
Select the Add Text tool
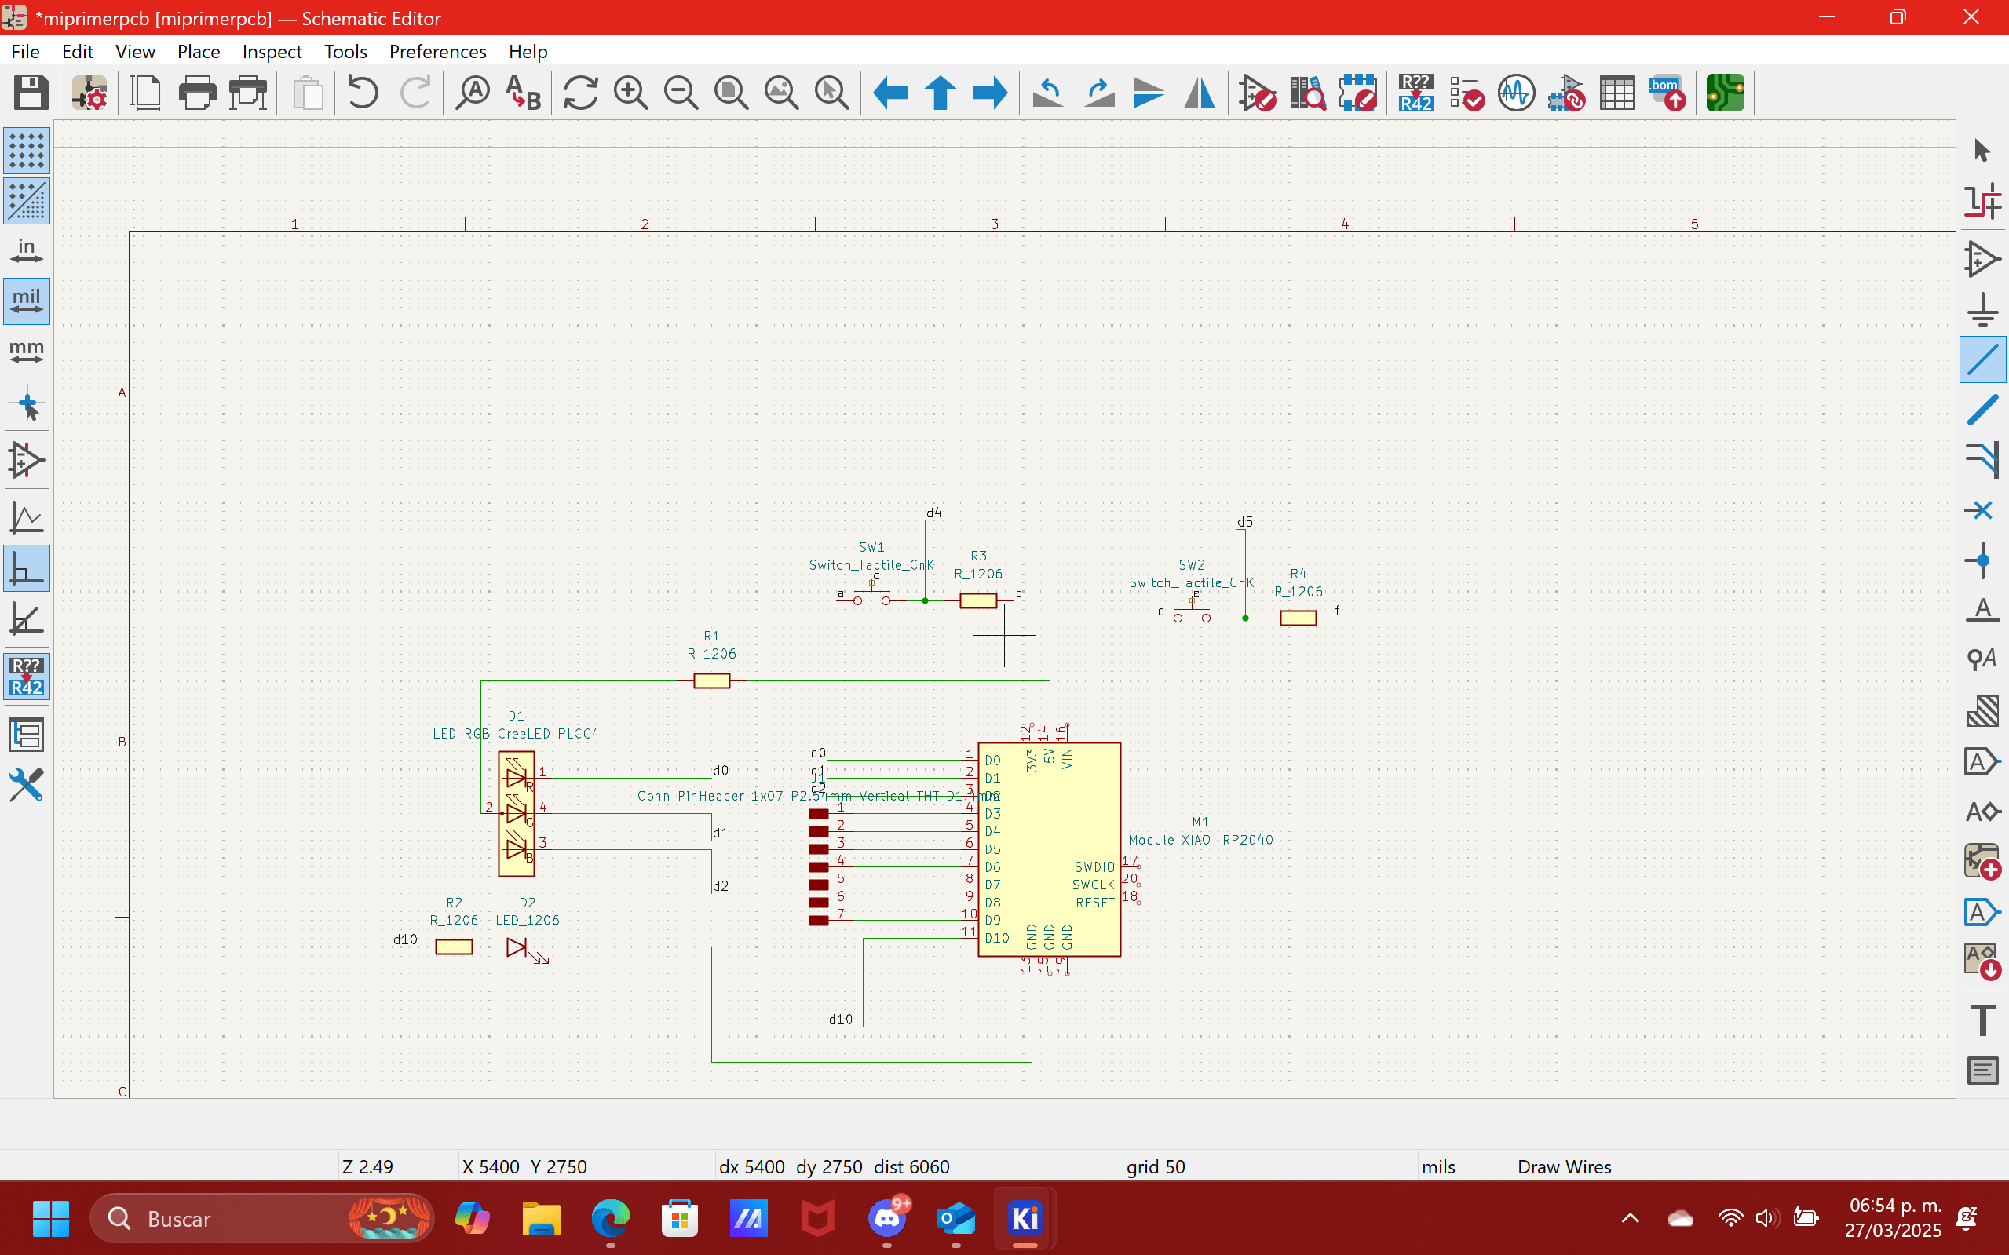pyautogui.click(x=1982, y=1020)
